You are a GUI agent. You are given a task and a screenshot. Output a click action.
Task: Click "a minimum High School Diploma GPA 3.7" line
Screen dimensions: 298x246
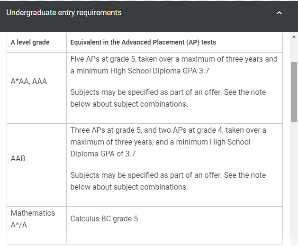140,71
